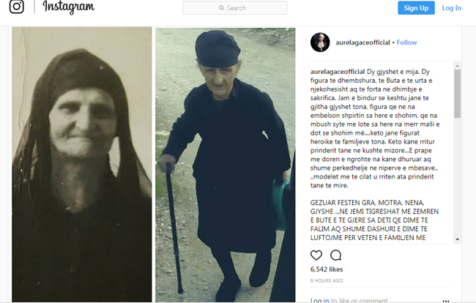Click the caption scrollbar up arrow
Image resolution: width=476 pixels, height=303 pixels.
pos(457,66)
